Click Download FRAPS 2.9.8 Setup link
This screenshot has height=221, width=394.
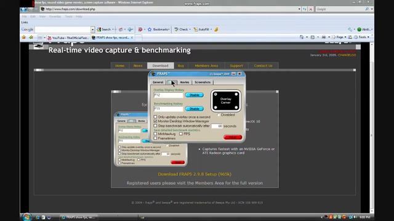(195, 174)
